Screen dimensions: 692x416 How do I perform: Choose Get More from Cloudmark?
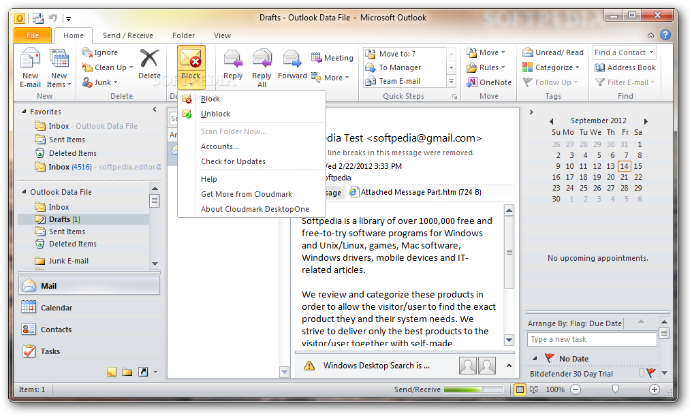click(251, 194)
